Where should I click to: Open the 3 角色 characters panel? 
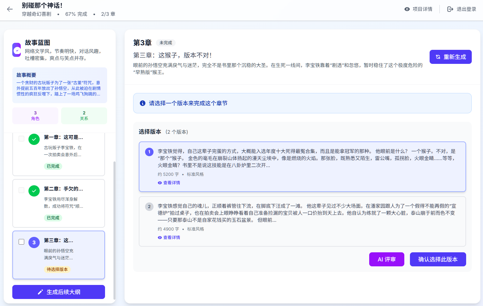click(35, 115)
